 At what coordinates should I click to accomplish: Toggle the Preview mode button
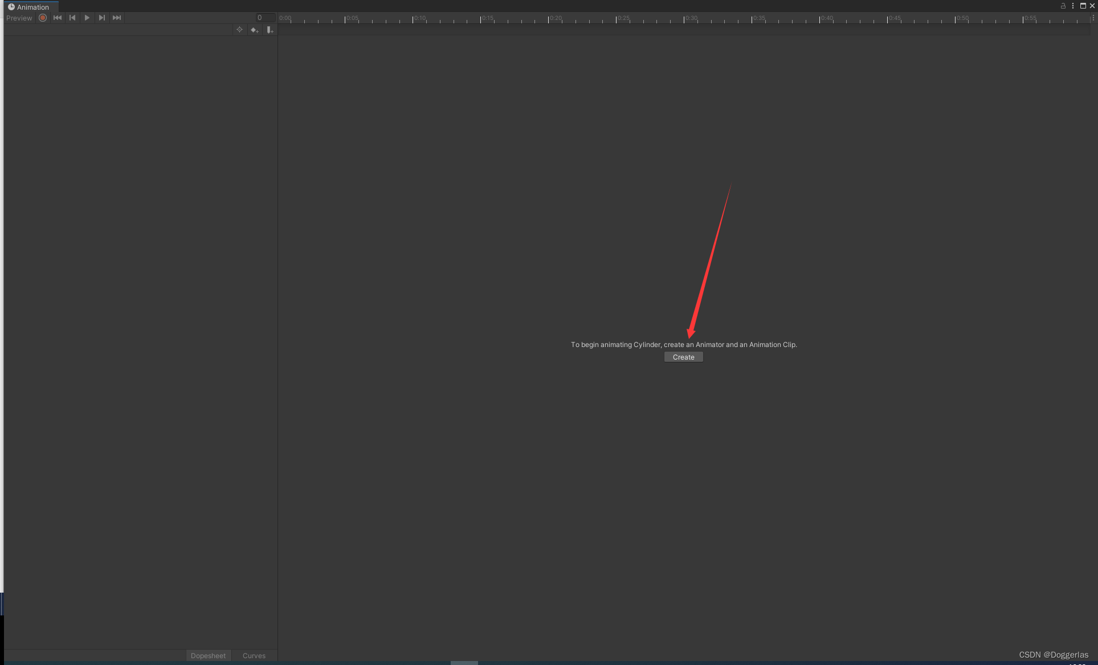coord(19,18)
